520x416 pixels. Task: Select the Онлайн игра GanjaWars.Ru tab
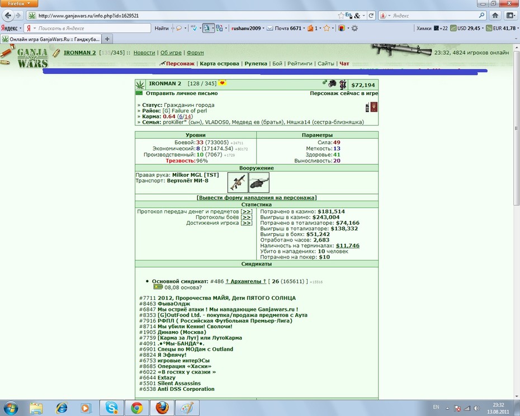tap(51, 39)
